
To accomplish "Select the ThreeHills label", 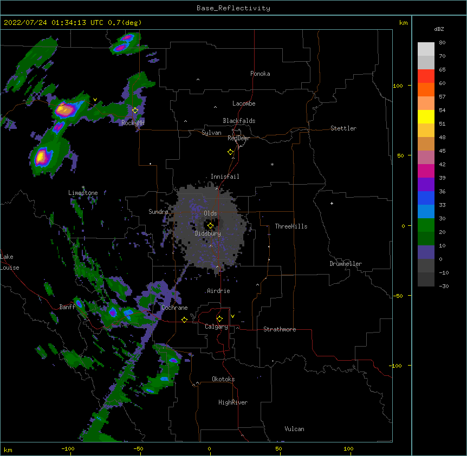I will pyautogui.click(x=291, y=226).
